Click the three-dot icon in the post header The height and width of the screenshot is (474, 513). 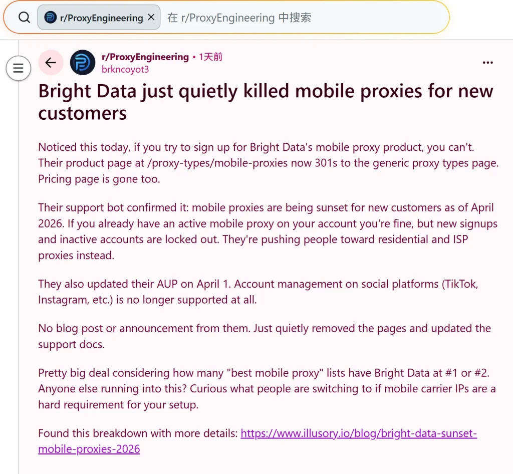(487, 62)
